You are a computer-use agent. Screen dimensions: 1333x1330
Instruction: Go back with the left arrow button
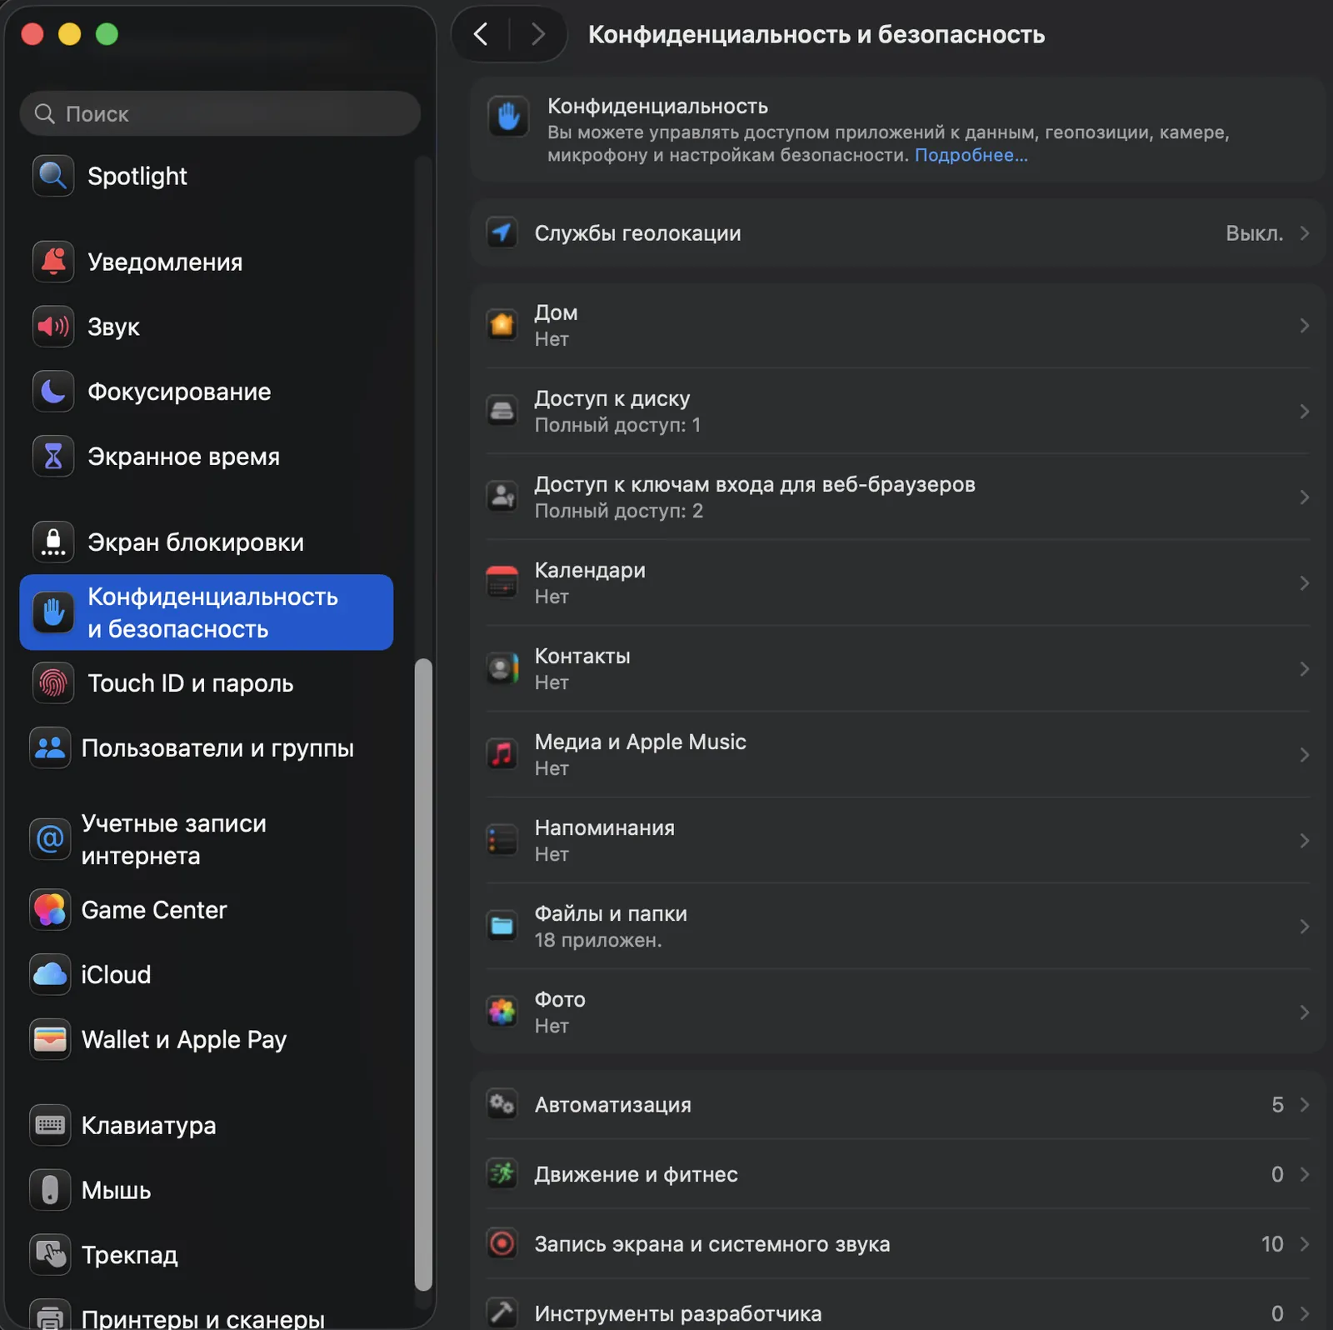481,34
